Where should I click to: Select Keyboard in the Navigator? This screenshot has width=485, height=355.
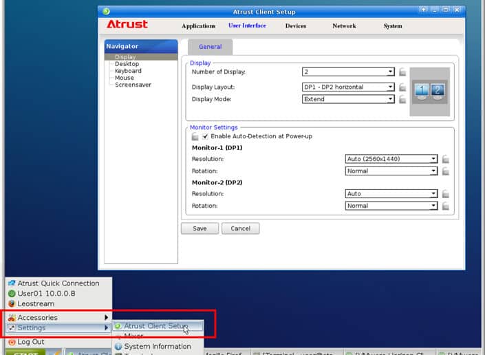coord(128,71)
